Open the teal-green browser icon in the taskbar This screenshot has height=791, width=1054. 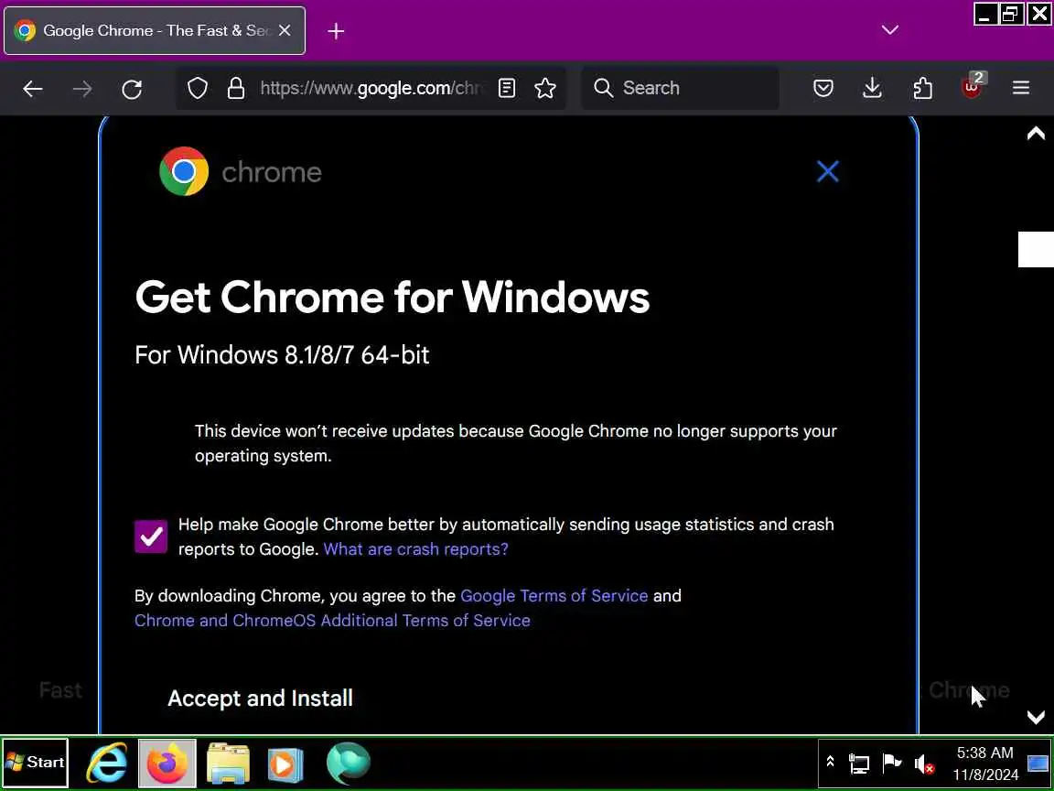(x=349, y=763)
